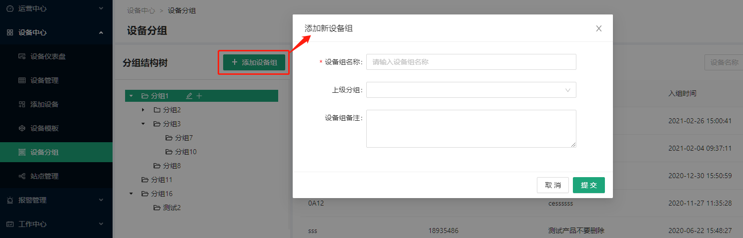
Task: Click the 设备组名称 input field
Action: (471, 62)
